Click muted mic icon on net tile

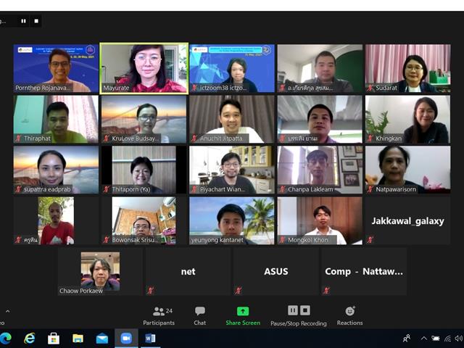coord(150,291)
